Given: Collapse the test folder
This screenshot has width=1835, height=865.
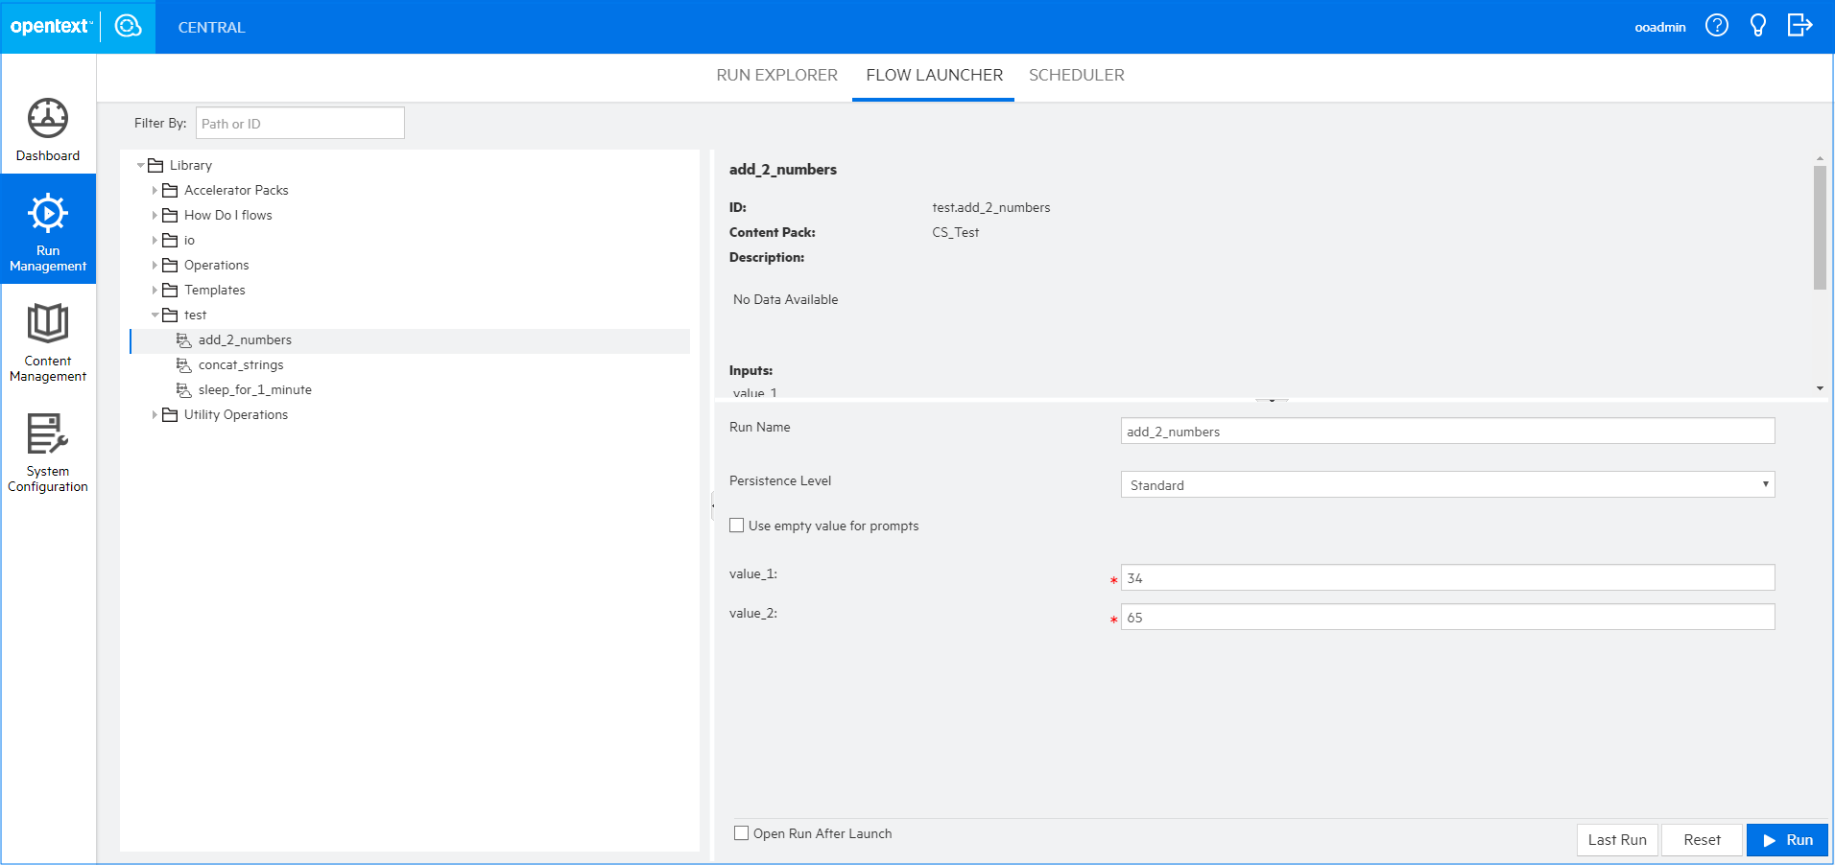Looking at the screenshot, I should (x=155, y=315).
